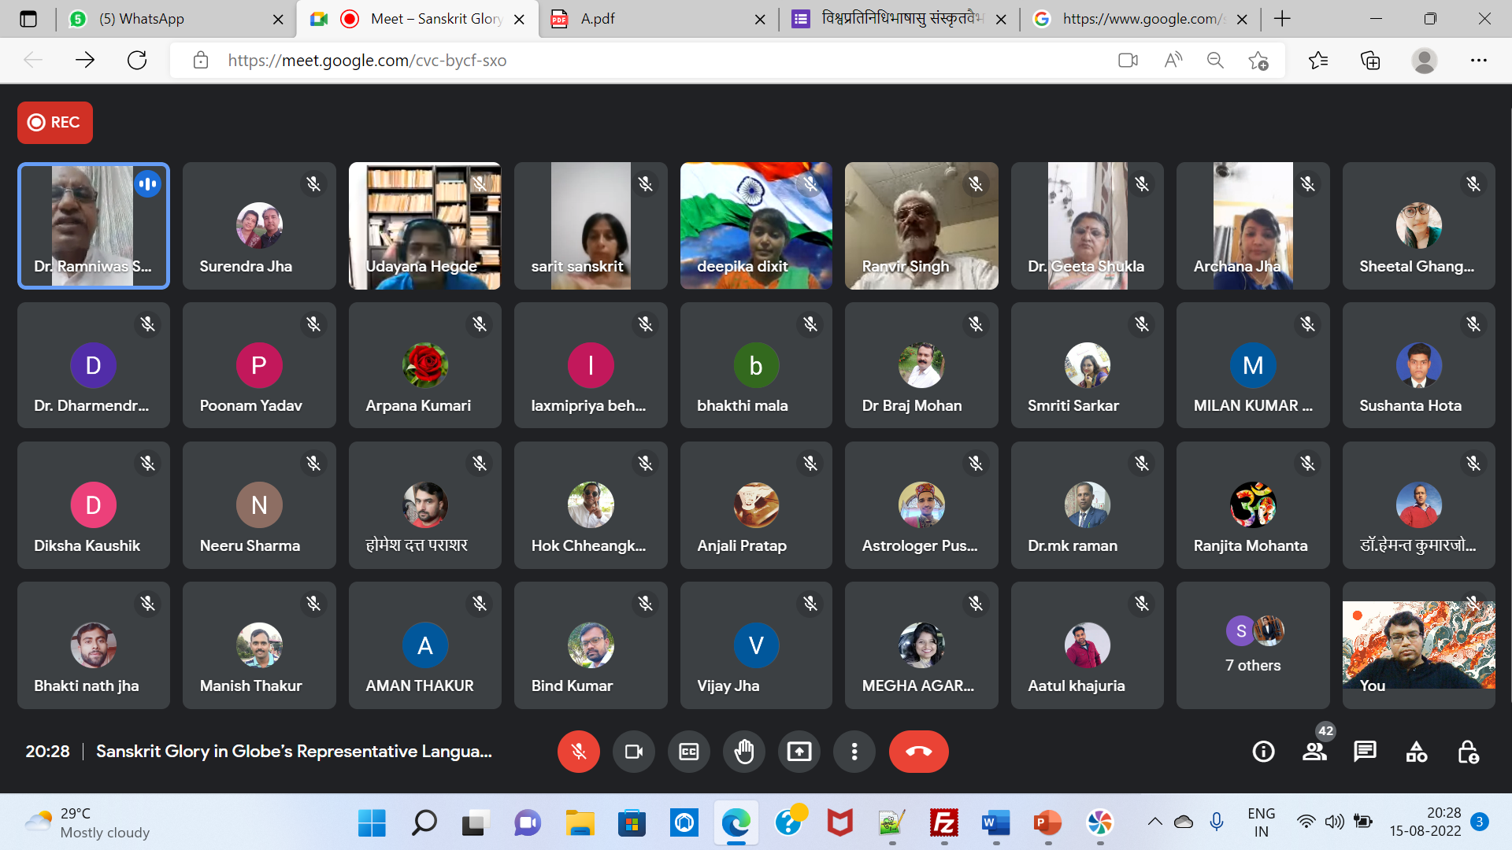Open More options three-dot menu
The height and width of the screenshot is (850, 1512).
click(x=854, y=752)
